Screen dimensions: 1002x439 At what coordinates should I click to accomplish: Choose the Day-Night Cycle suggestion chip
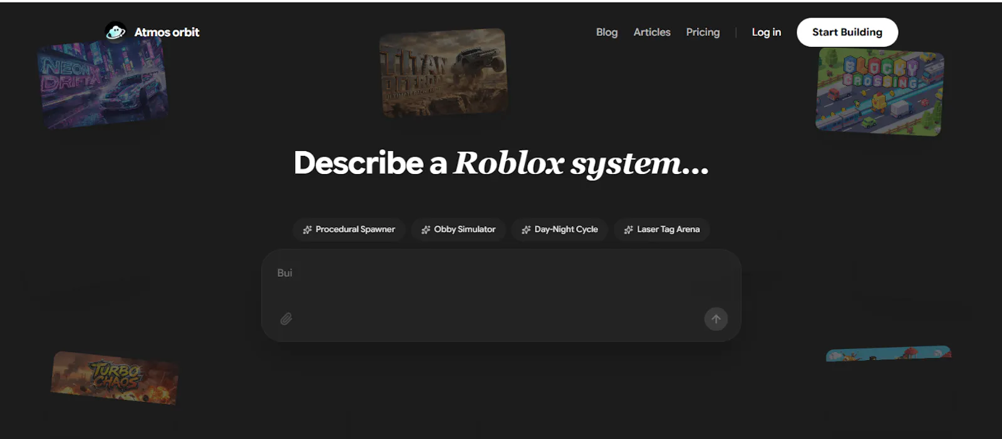560,229
